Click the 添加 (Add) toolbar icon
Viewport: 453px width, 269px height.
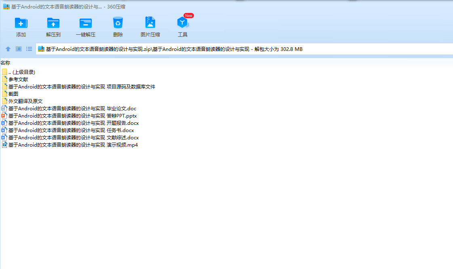(x=21, y=23)
